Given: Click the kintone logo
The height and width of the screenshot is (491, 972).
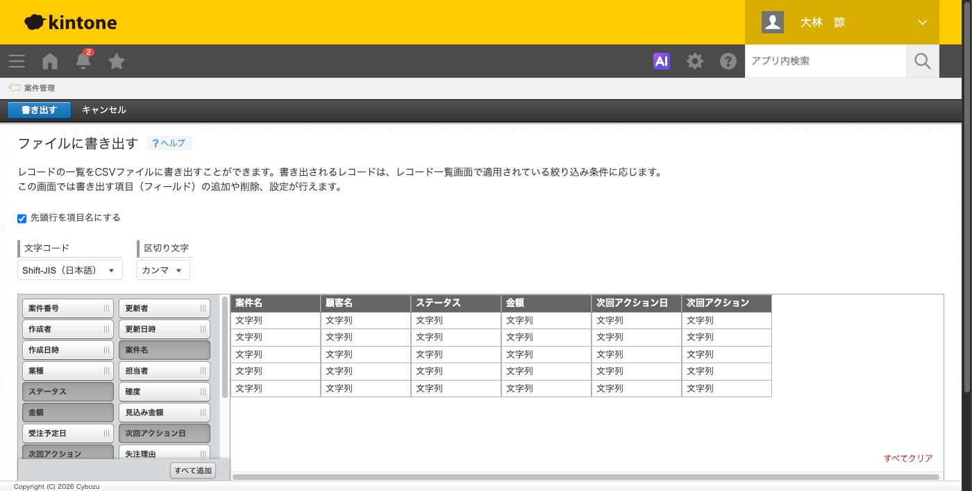Looking at the screenshot, I should [71, 22].
